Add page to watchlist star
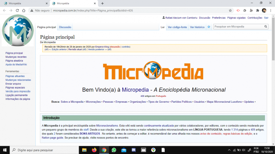This screenshot has width=275, height=154. click(x=209, y=27)
